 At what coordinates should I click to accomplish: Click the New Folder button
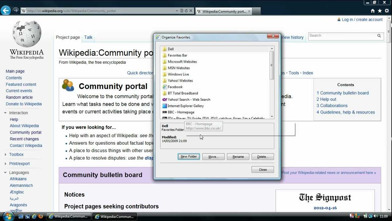coord(189,157)
